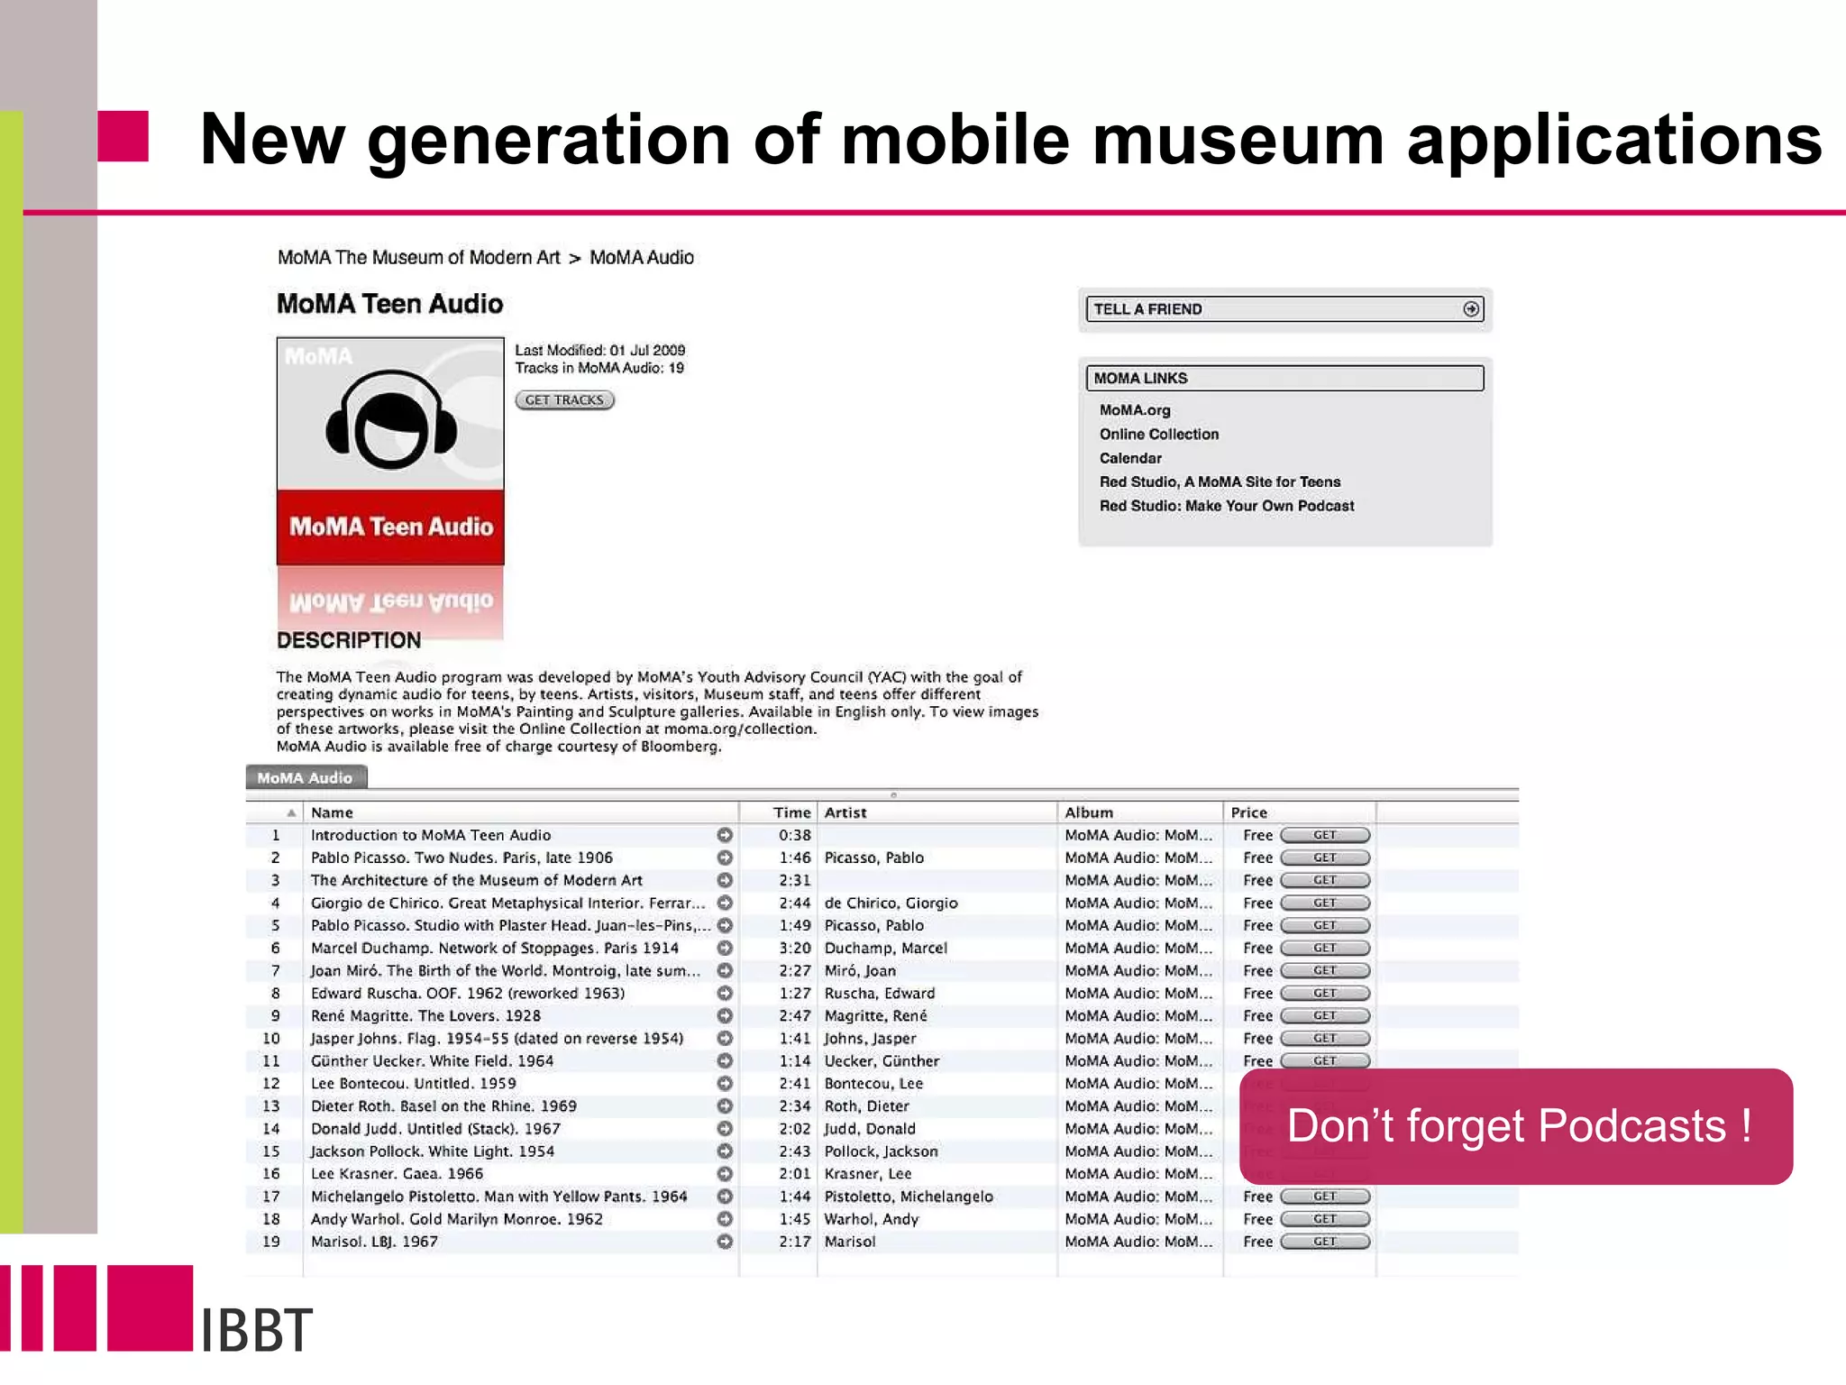The image size is (1846, 1385).
Task: Click arrow icon for Studio with Plaster Head track
Action: tap(725, 925)
